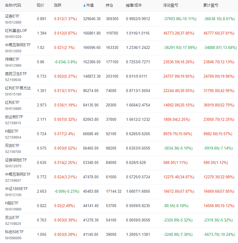Select market value 66680.40
The width and height of the screenshot is (238, 243).
click(91, 134)
